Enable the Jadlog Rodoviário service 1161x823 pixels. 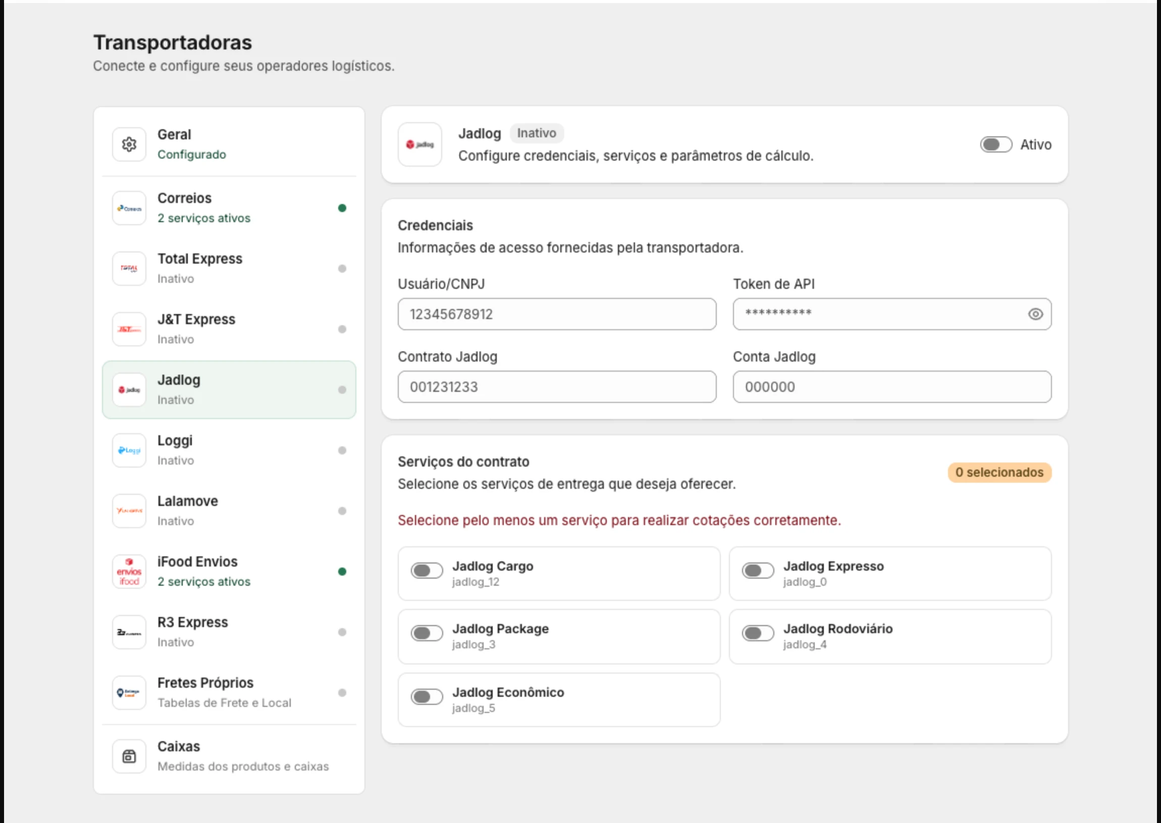click(x=758, y=634)
